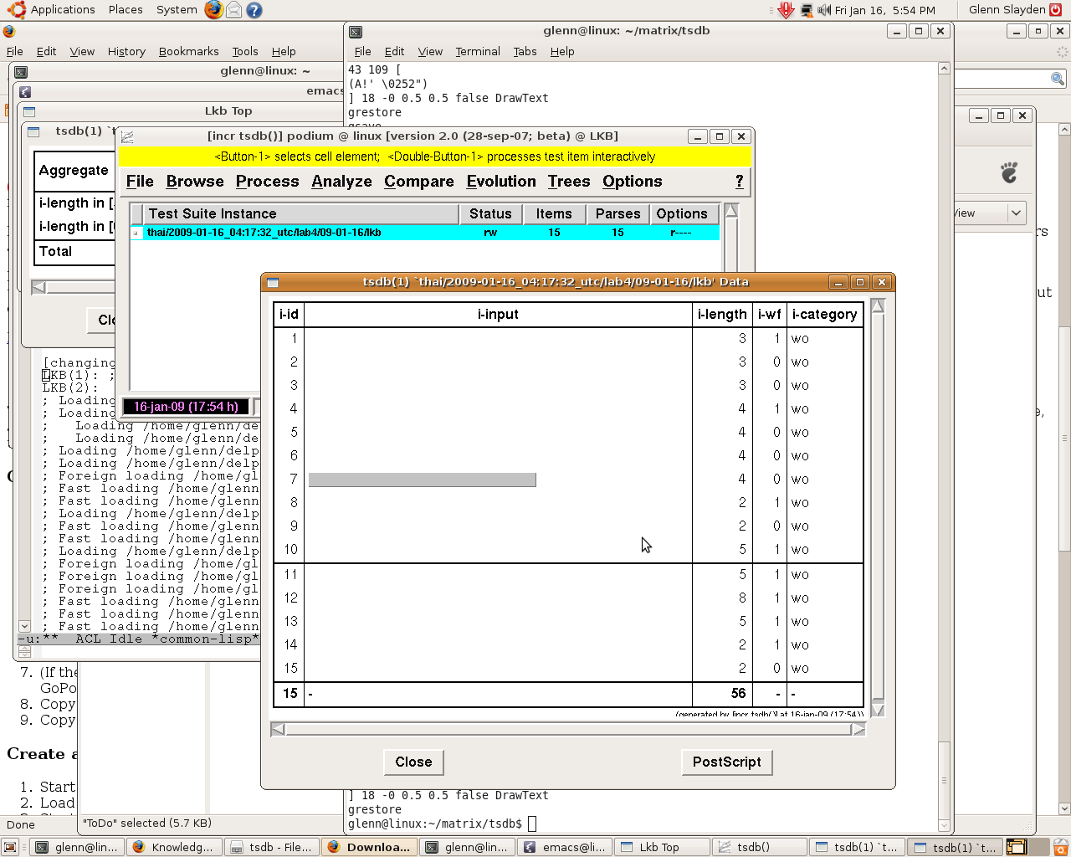Select the thai/2009-01-16 test suite instance row
The height and width of the screenshot is (857, 1071).
(x=425, y=233)
